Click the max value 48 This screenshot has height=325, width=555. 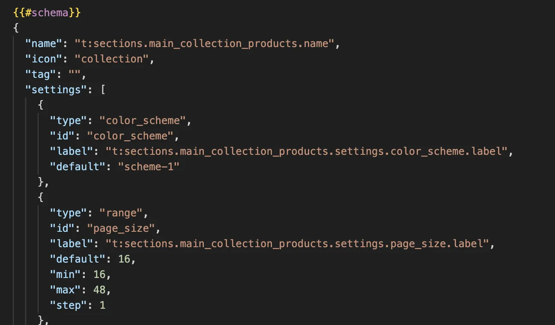99,290
